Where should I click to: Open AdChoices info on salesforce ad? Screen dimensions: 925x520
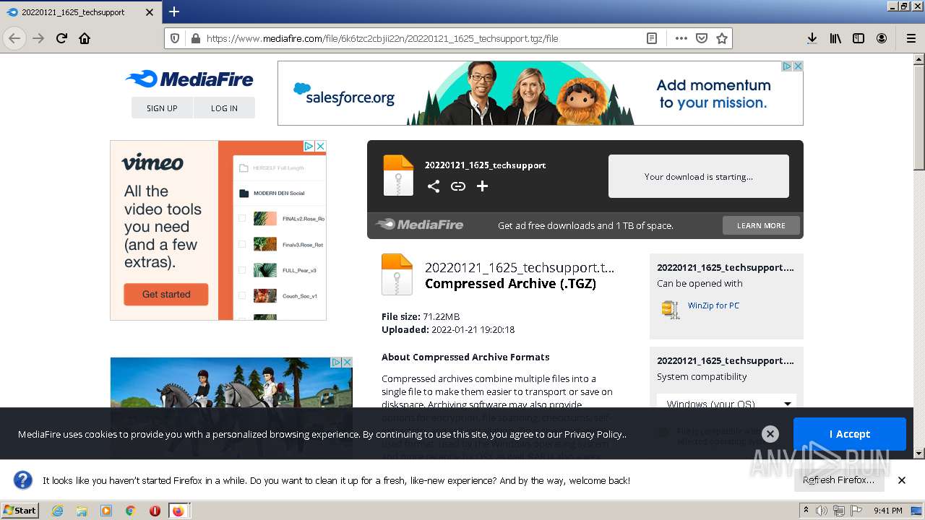(787, 66)
